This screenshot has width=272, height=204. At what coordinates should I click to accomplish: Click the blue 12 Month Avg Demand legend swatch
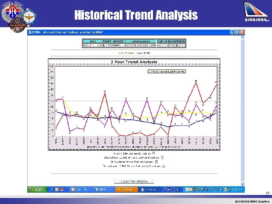point(103,147)
